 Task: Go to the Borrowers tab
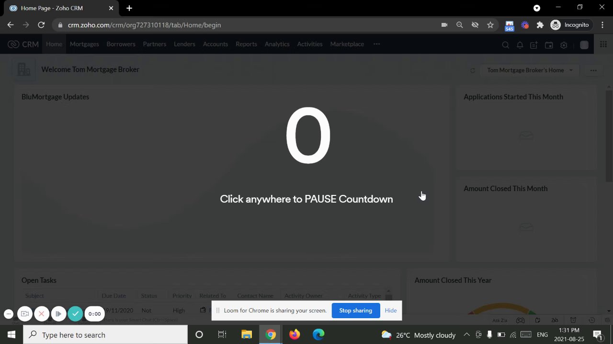(121, 44)
